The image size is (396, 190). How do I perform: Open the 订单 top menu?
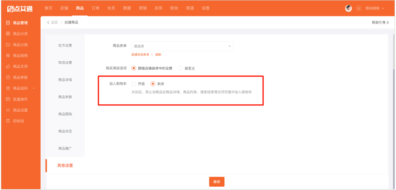click(95, 8)
